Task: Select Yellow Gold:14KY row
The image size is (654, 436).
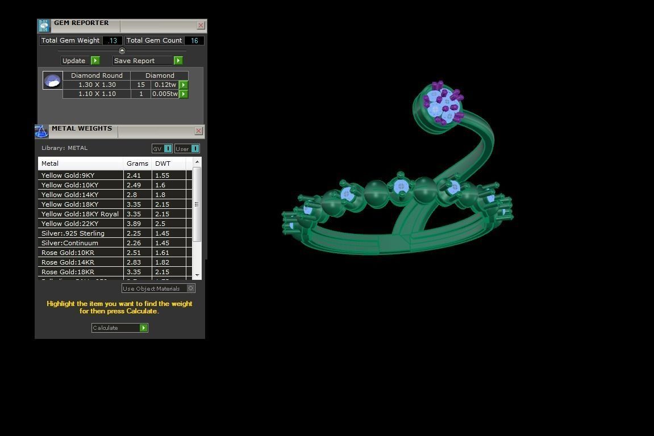Action: [115, 195]
